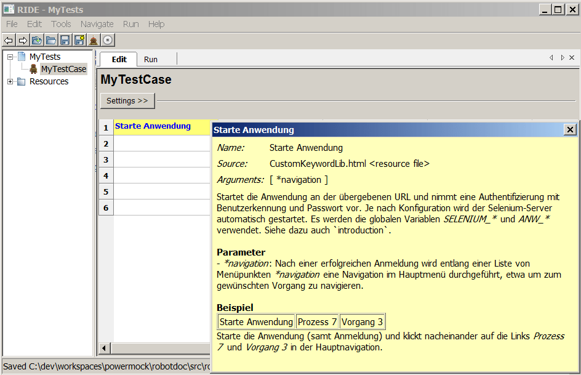Click the Stop test run toolbar icon

pos(108,41)
